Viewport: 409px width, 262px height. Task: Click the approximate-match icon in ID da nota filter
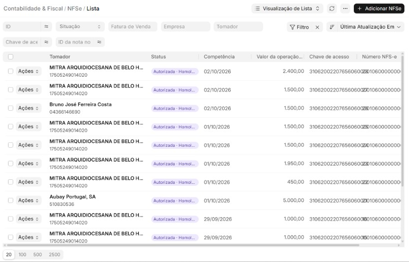99,42
